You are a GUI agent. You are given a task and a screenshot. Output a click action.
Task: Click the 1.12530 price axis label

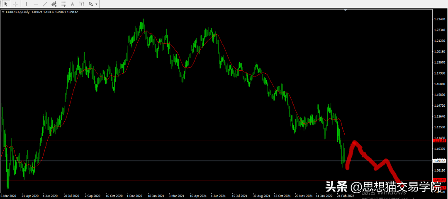tap(439, 127)
